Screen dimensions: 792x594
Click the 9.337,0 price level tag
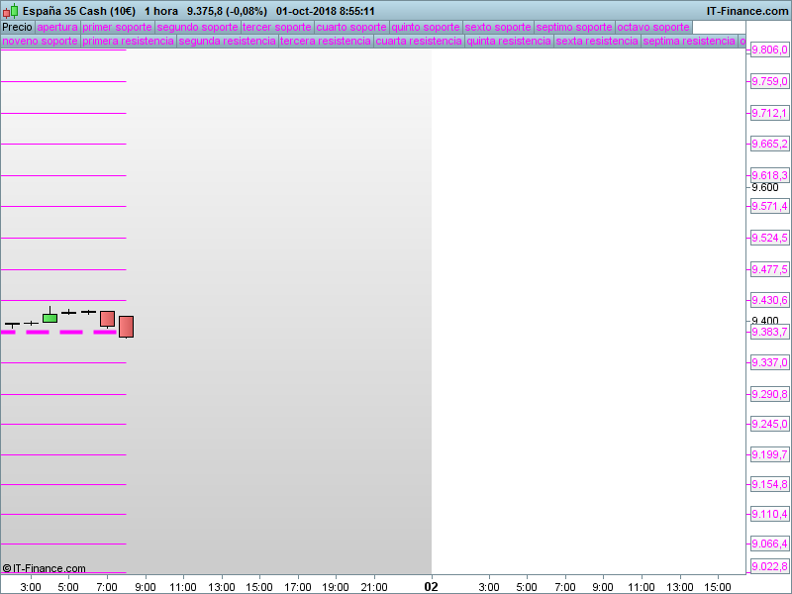[x=769, y=362]
